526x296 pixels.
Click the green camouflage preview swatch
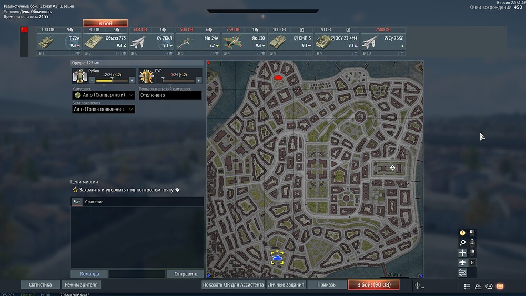pyautogui.click(x=78, y=95)
